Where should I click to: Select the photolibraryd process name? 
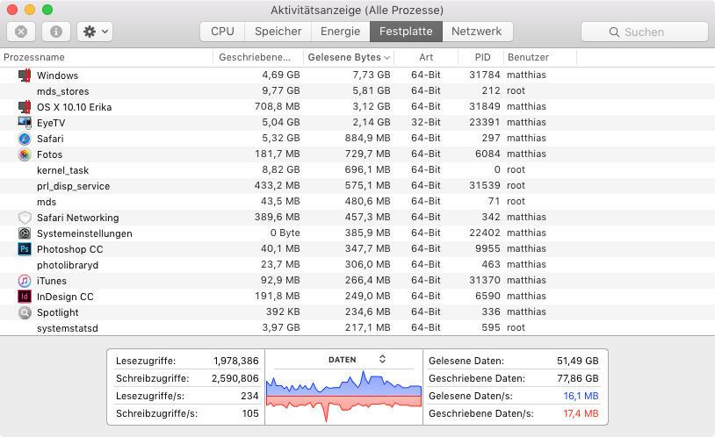click(68, 265)
